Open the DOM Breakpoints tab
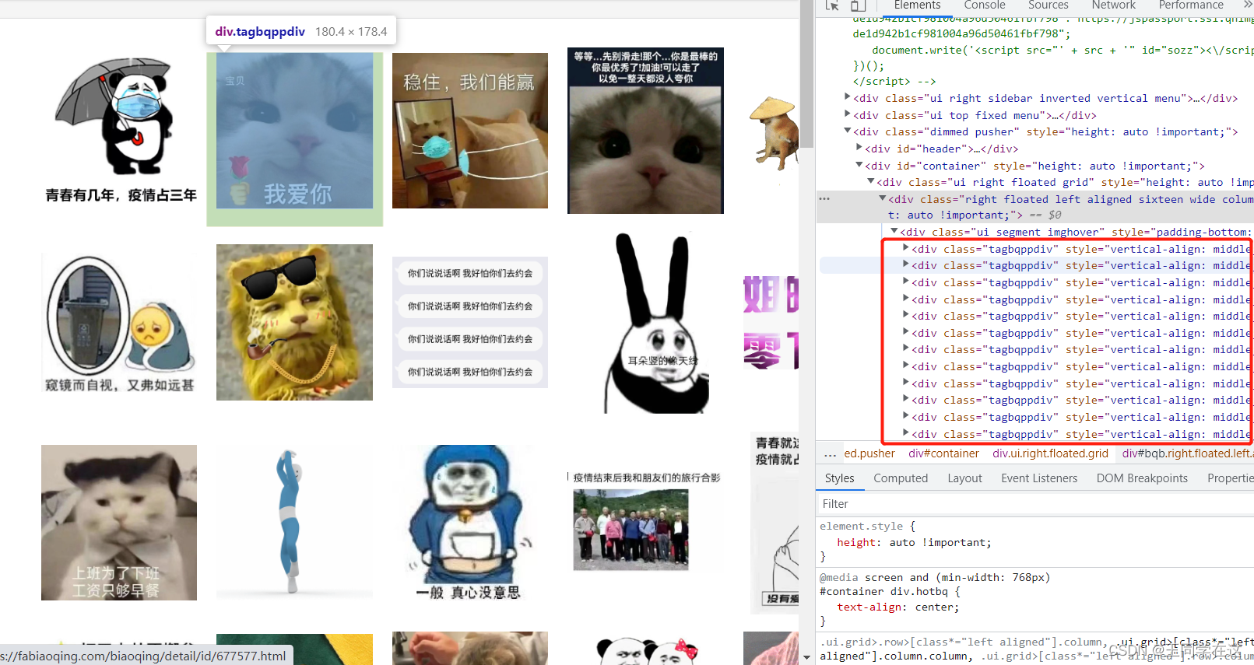Viewport: 1254px width, 665px height. [x=1142, y=478]
